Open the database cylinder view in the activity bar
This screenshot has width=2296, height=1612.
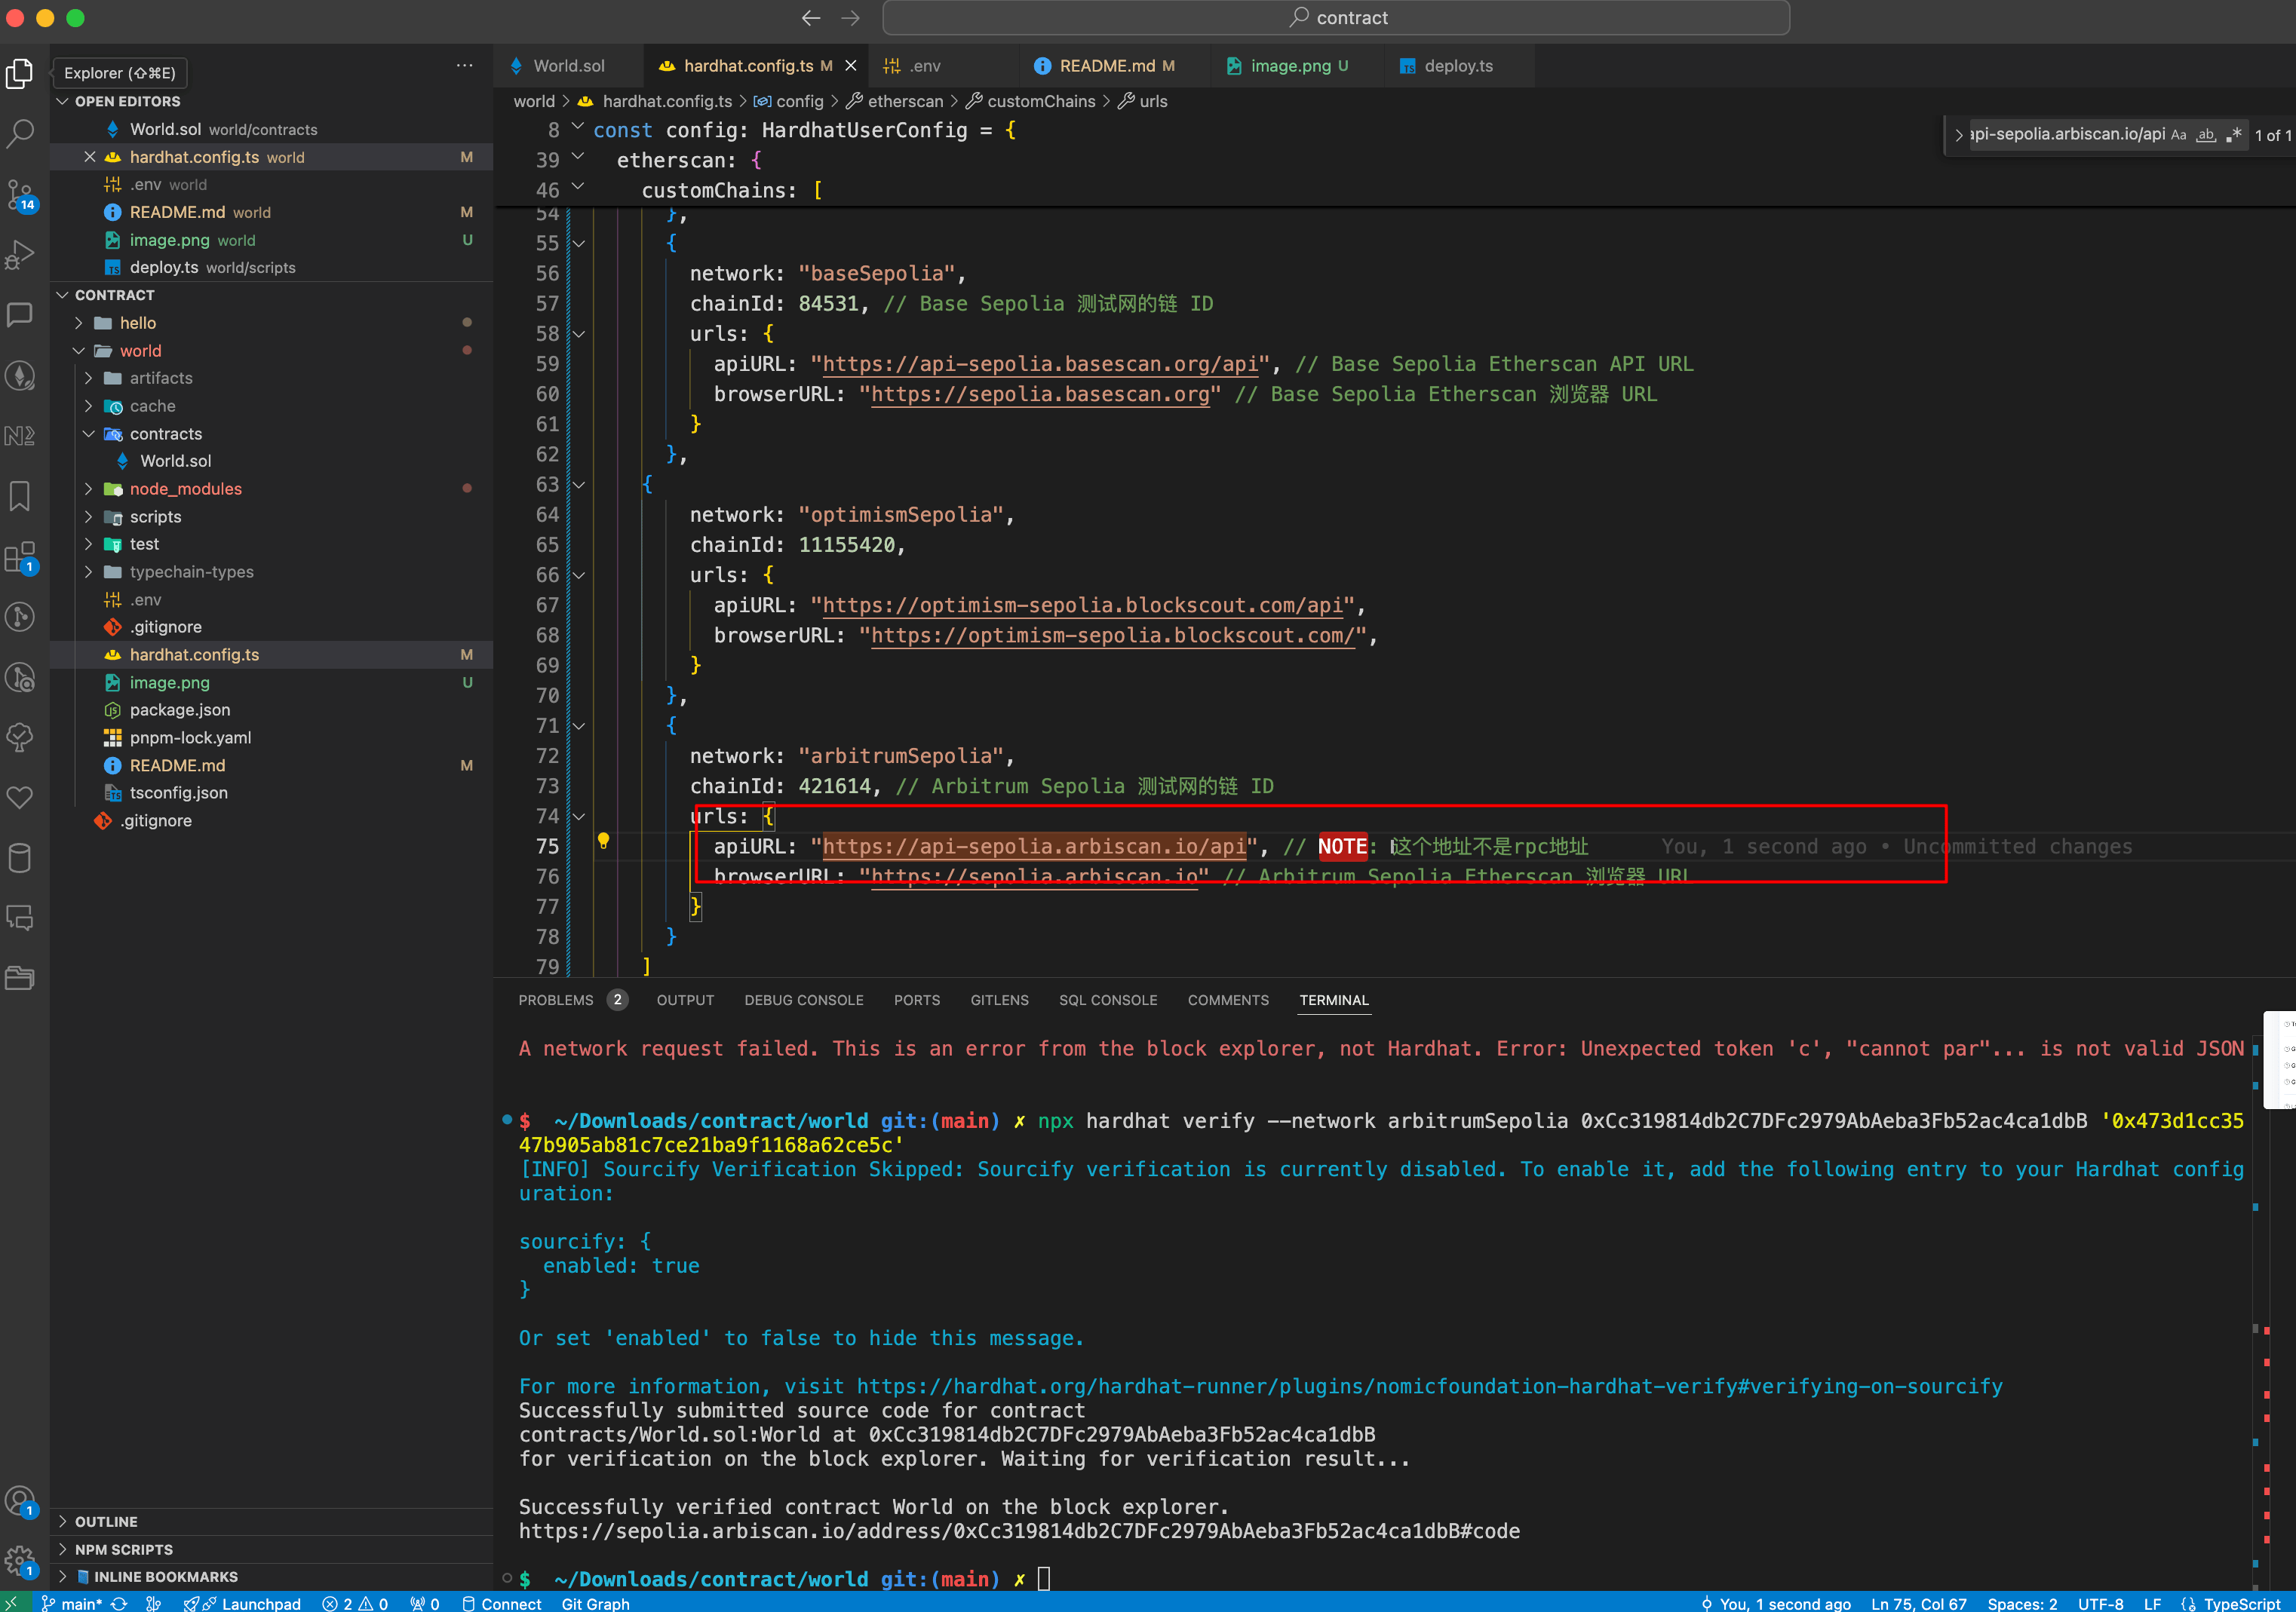click(20, 857)
